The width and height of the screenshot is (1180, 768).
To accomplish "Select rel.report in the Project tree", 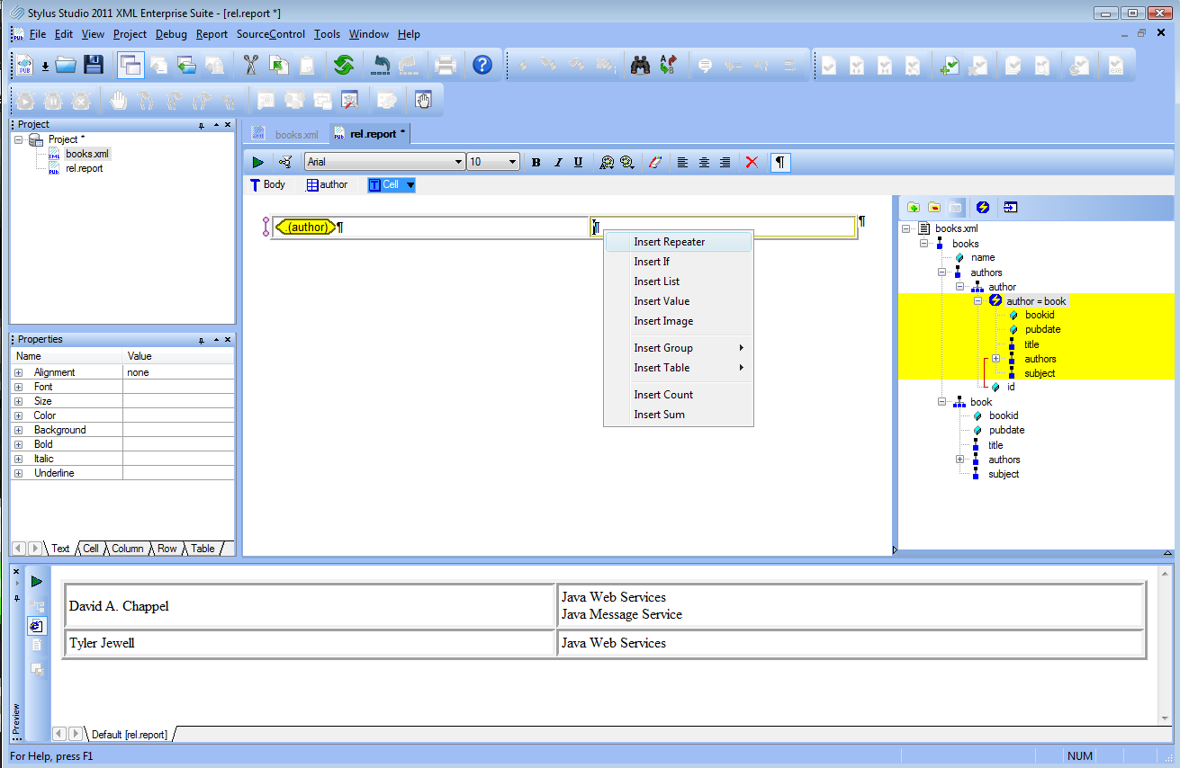I will point(84,168).
